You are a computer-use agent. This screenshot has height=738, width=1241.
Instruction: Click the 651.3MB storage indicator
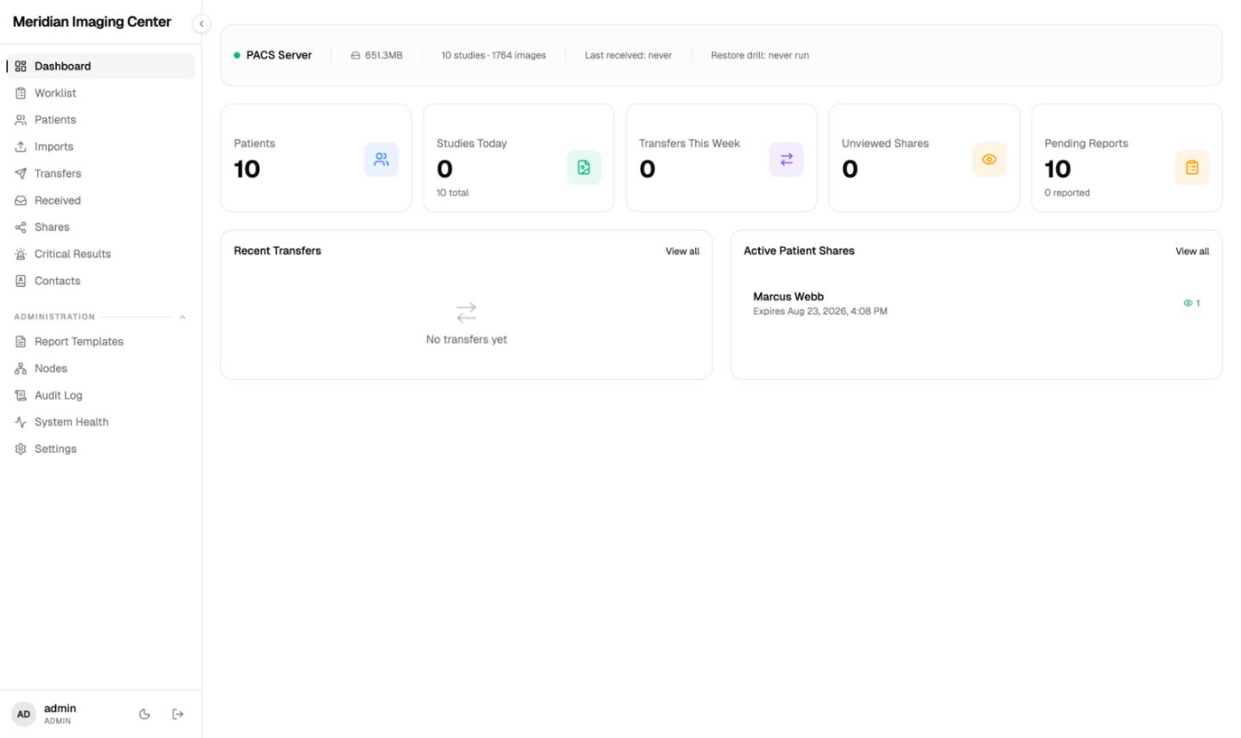pos(377,55)
